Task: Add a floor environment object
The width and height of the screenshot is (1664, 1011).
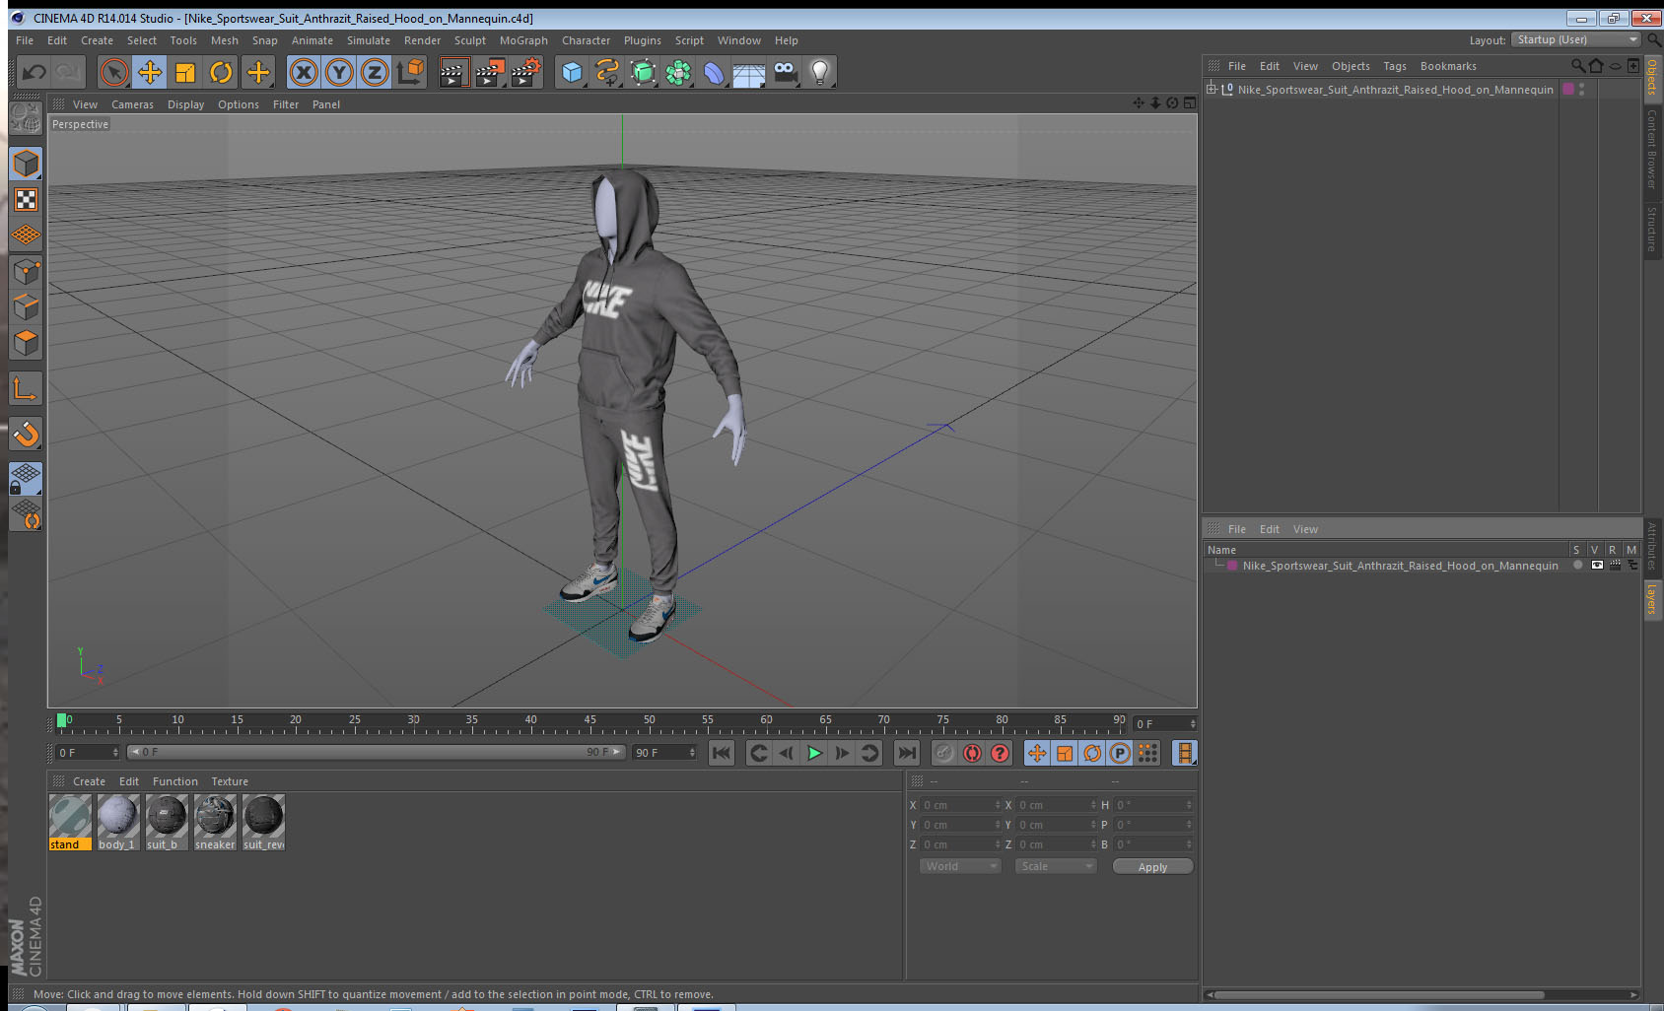Action: [x=749, y=72]
